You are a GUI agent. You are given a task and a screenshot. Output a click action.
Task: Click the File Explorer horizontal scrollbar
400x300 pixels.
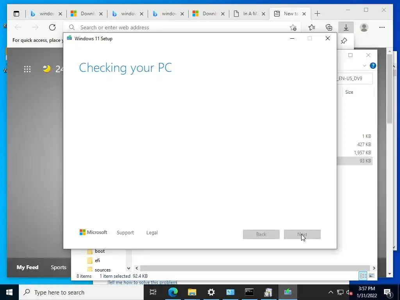(255, 268)
